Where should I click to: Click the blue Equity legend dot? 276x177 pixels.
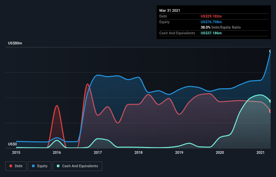tap(33, 166)
